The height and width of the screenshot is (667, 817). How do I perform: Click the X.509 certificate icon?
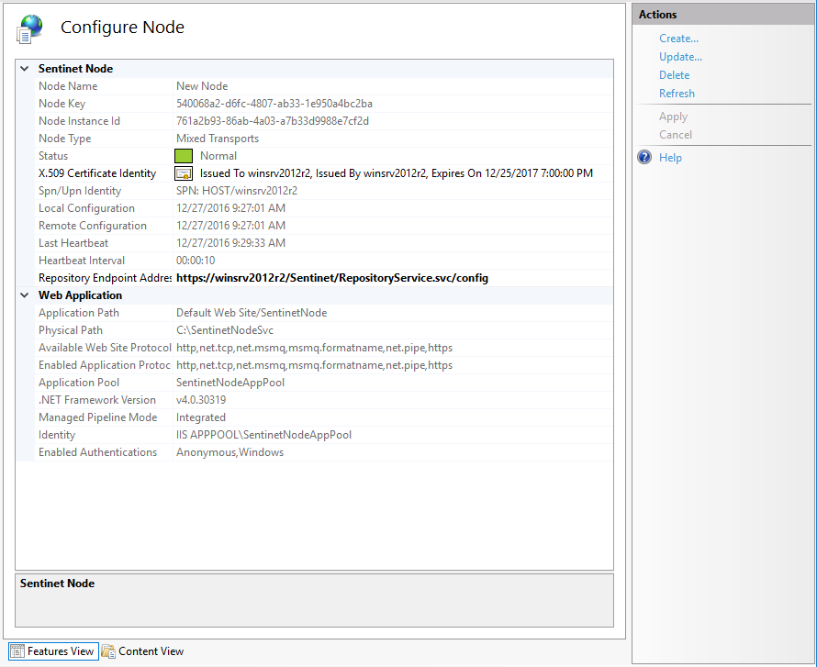tap(184, 173)
